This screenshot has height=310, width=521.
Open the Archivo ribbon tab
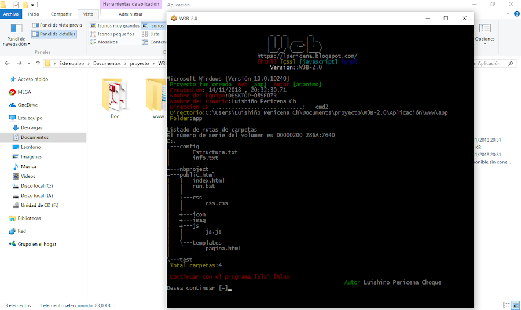click(x=11, y=14)
